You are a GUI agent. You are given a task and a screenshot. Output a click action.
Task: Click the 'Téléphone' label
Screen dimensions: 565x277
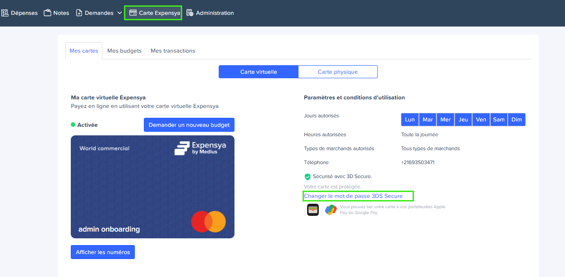[x=317, y=162]
